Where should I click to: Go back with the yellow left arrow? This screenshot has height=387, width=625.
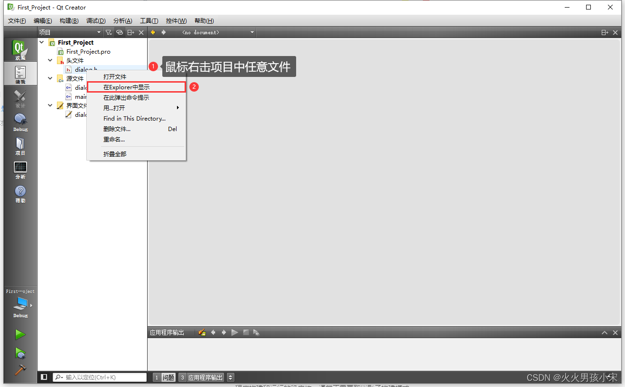coord(153,32)
